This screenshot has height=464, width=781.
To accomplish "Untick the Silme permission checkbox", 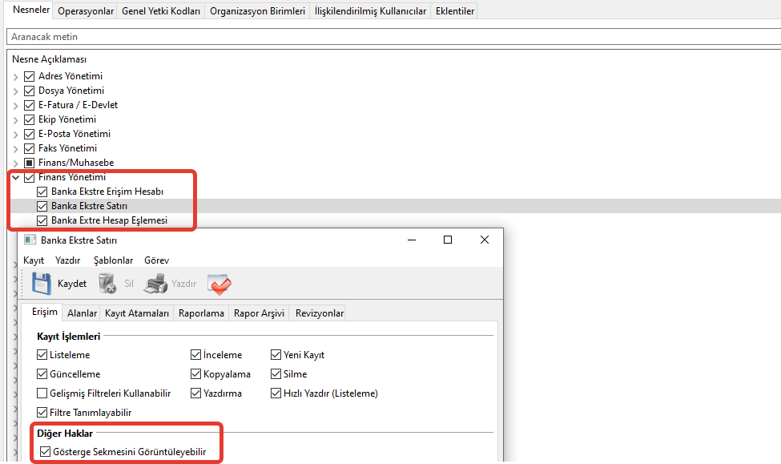I will 276,374.
